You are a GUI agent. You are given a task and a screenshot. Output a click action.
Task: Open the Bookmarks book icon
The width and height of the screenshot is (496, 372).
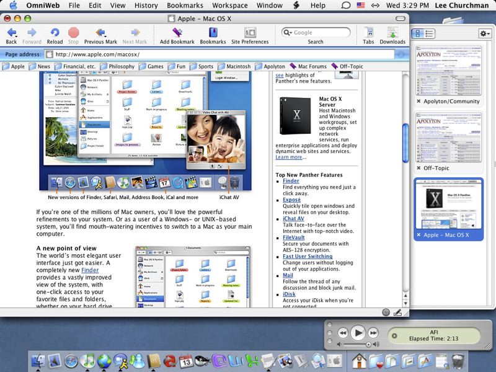(213, 32)
